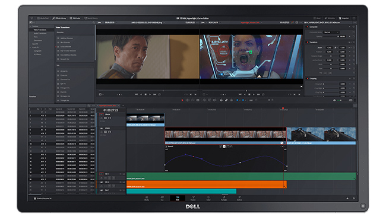Choose the red Selection Mode arrow tool
Screen dimensions: 386x217
point(182,100)
